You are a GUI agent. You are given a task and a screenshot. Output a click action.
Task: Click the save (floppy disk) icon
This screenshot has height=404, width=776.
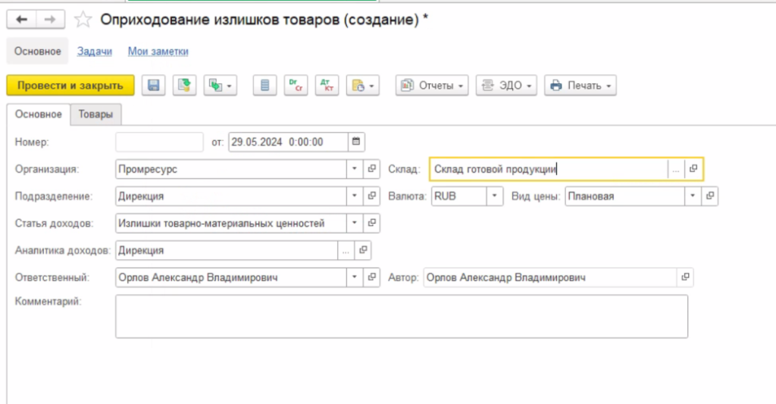pyautogui.click(x=153, y=86)
